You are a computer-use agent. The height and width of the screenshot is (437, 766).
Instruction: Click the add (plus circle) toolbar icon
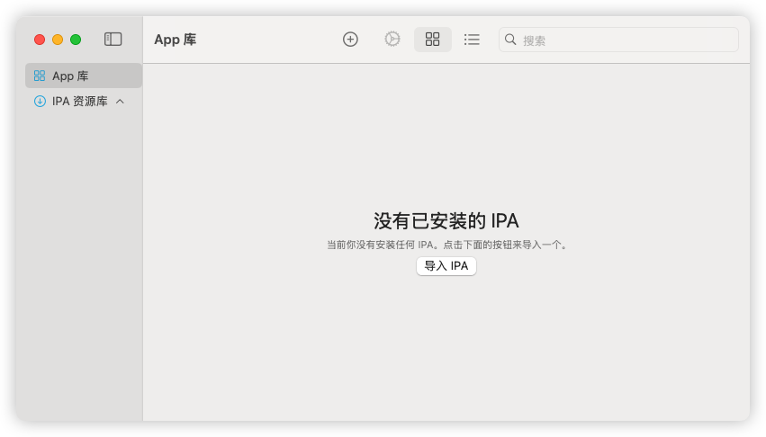coord(350,40)
